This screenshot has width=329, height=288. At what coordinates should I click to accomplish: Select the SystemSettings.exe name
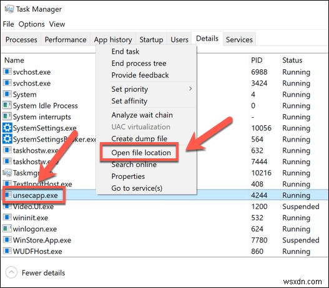(44, 128)
